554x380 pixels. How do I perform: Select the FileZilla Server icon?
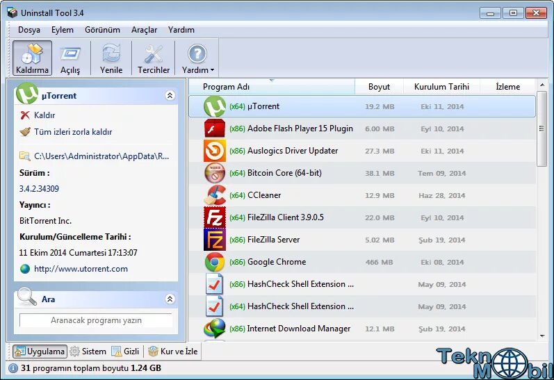click(x=215, y=240)
